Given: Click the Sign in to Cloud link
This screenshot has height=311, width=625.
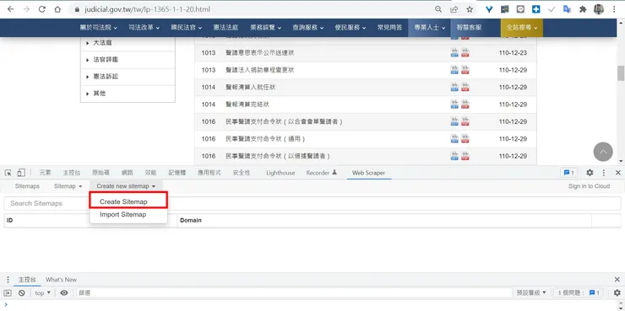Looking at the screenshot, I should coord(590,186).
